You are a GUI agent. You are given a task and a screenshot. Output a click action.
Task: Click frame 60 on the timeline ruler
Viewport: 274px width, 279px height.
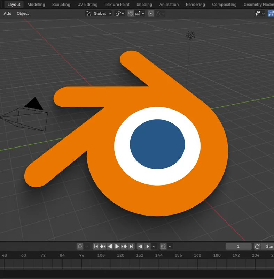pos(24,255)
